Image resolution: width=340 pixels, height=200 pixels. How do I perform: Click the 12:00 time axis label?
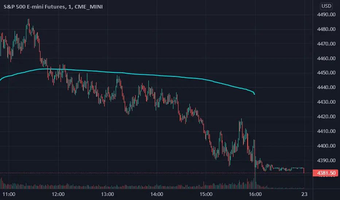pyautogui.click(x=58, y=194)
